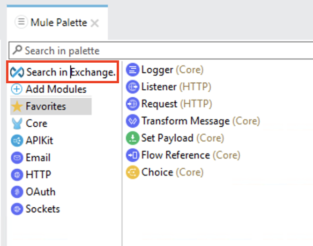The image size is (313, 246).
Task: Click the Email envelope icon
Action: coord(17,158)
